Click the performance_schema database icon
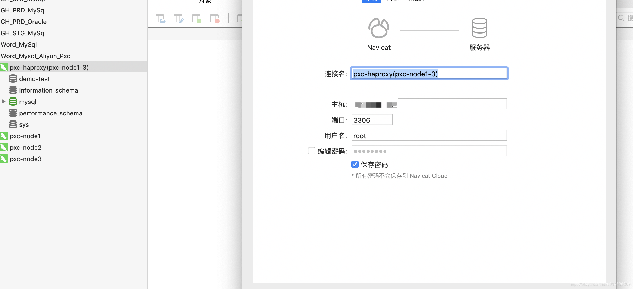633x289 pixels. 13,113
